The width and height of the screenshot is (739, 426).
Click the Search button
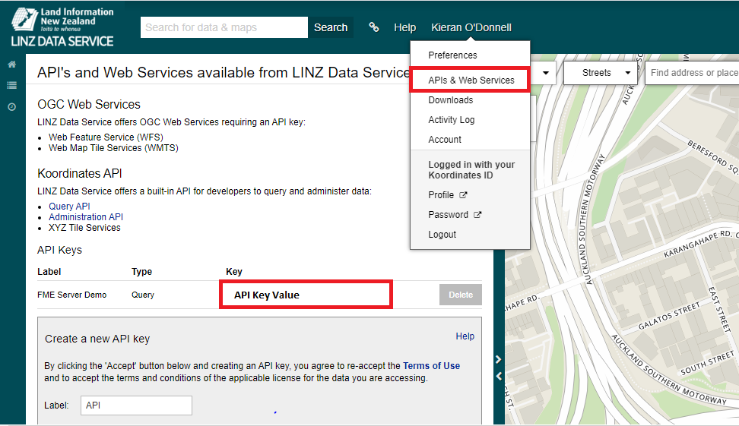(331, 27)
